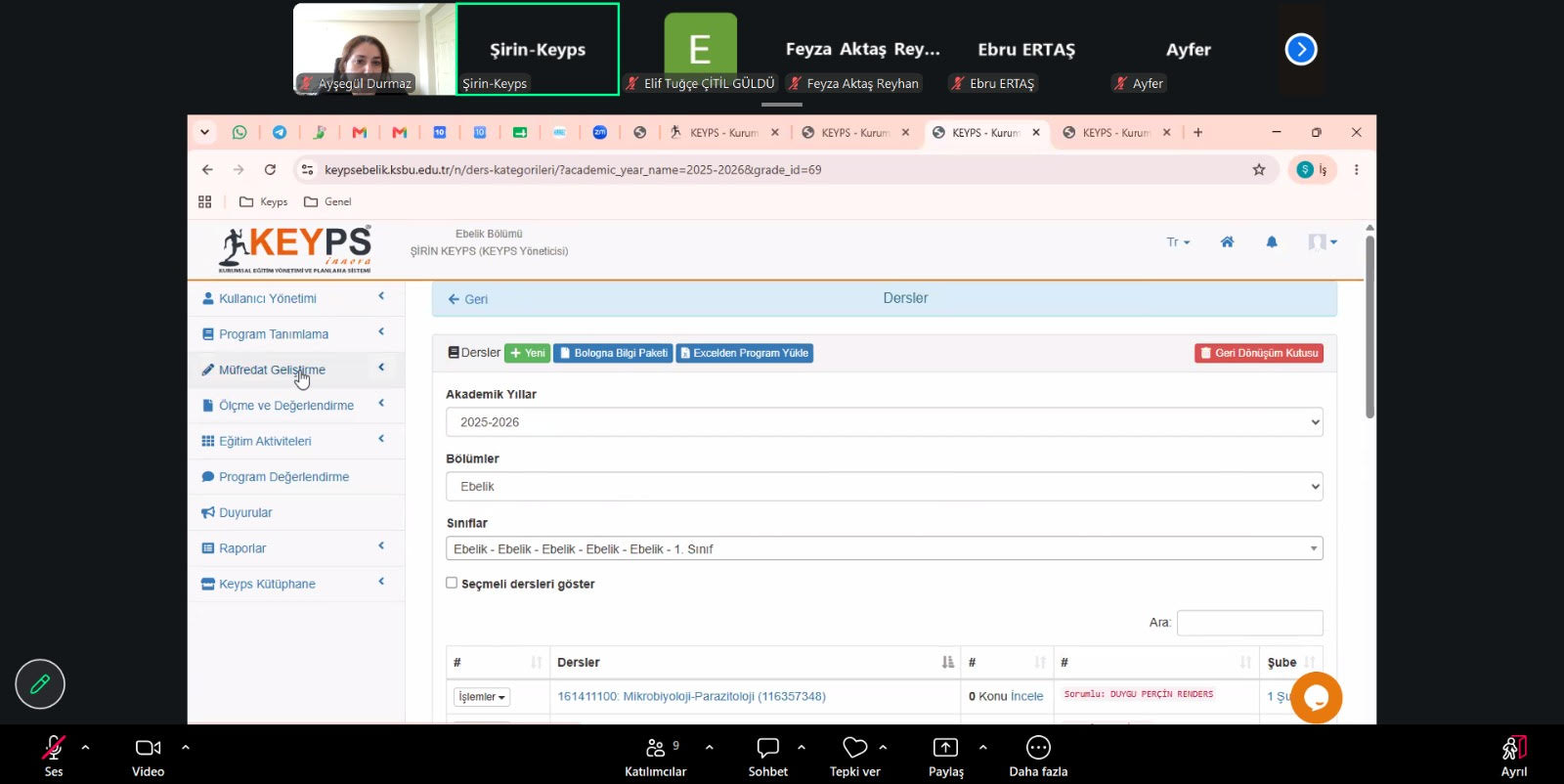Expand the Program Tanımlama sidebar menu
The height and width of the screenshot is (784, 1564).
click(x=296, y=334)
